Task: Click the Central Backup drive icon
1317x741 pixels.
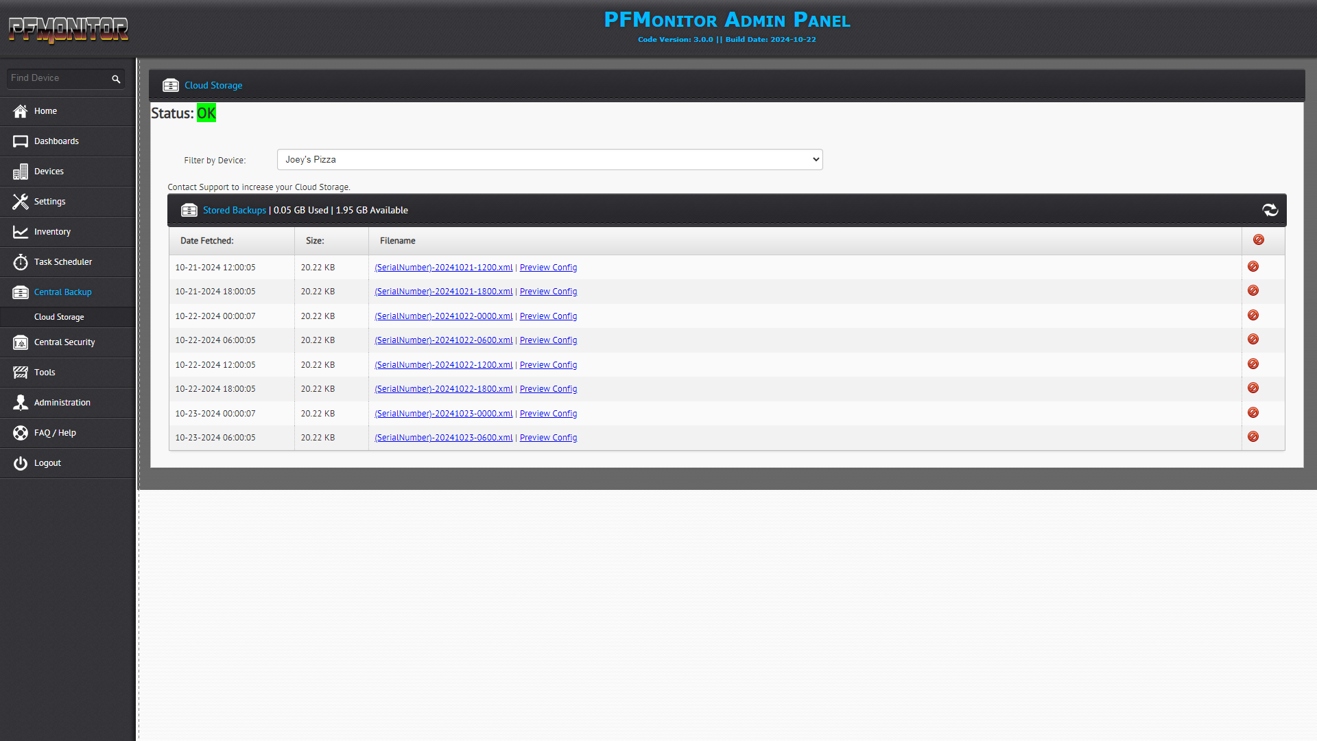Action: (x=21, y=292)
